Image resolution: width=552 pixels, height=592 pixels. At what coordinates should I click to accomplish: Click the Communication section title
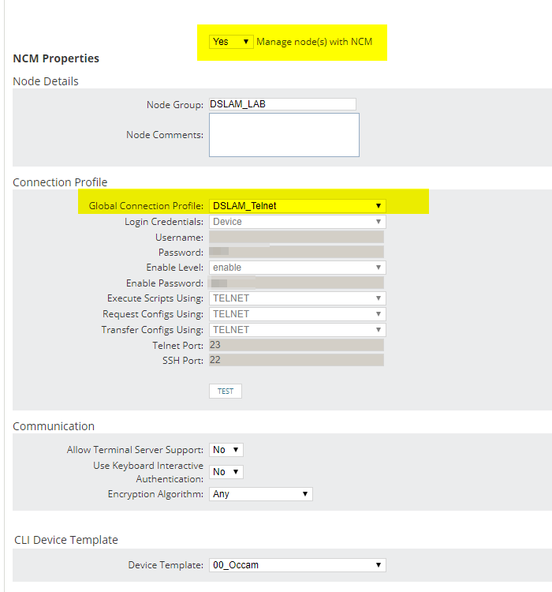tap(54, 426)
